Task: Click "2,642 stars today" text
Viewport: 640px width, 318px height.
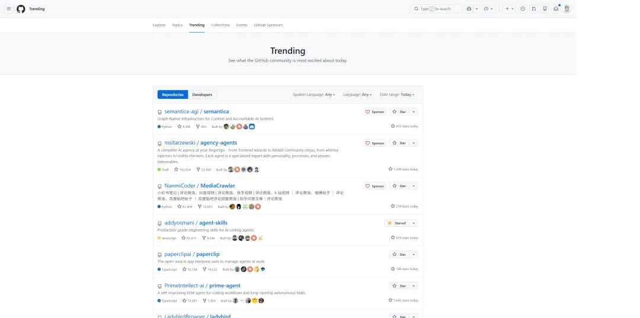Action: point(404,300)
